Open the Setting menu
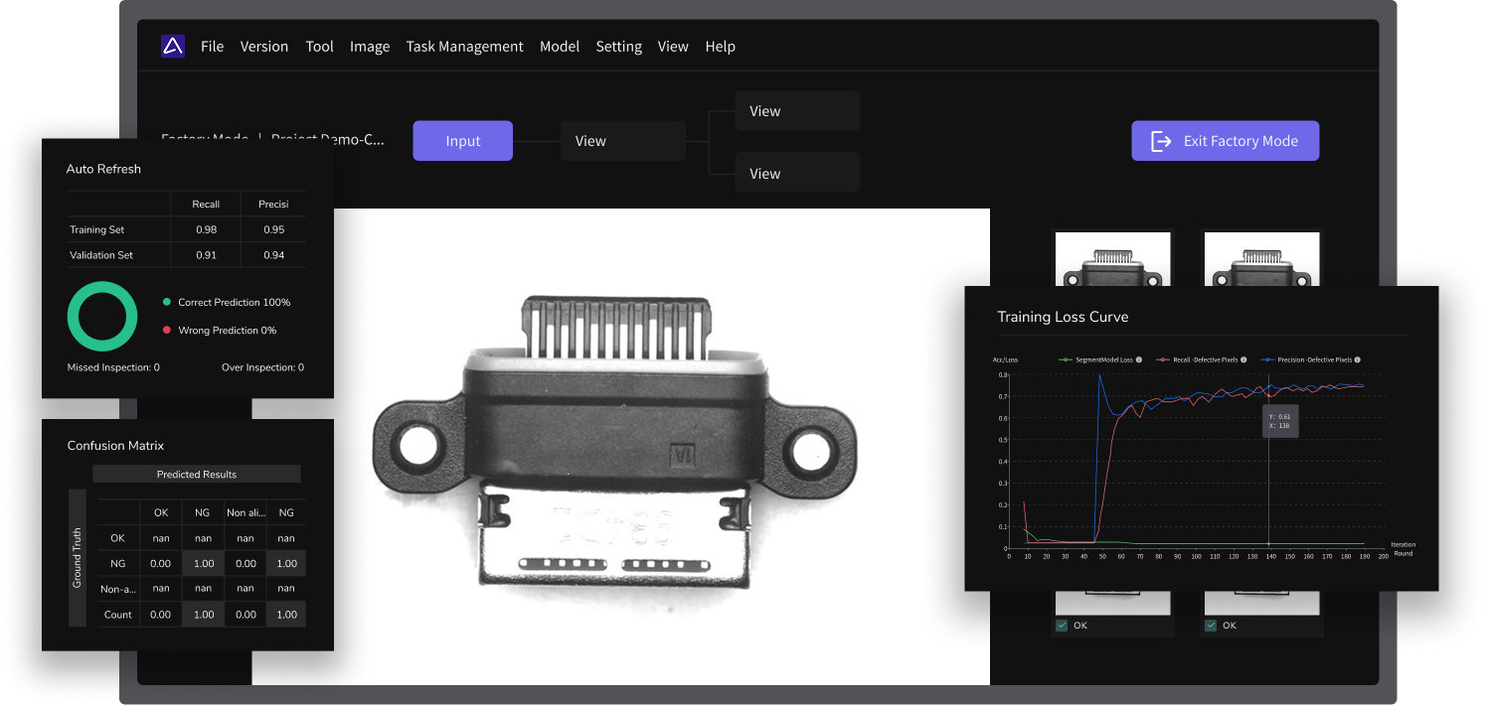Viewport: 1488px width, 706px height. point(618,47)
